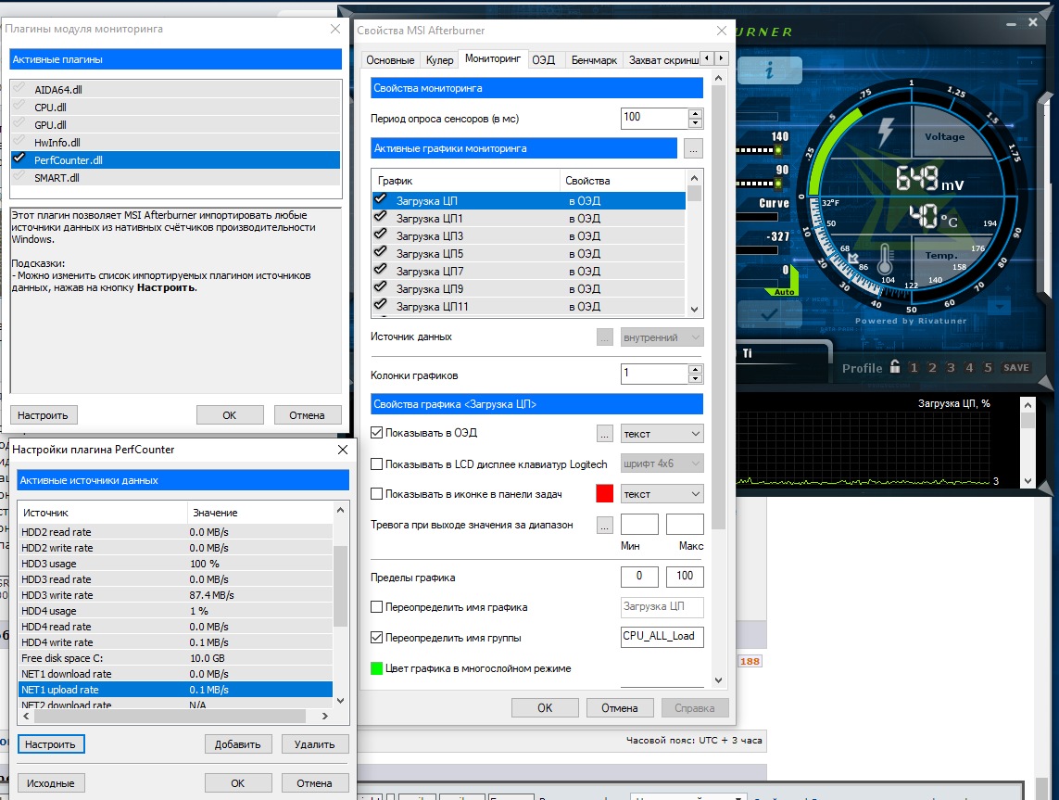1059x800 pixels.
Task: Open ellipsis button next to active monitoring graphs
Action: (x=693, y=148)
